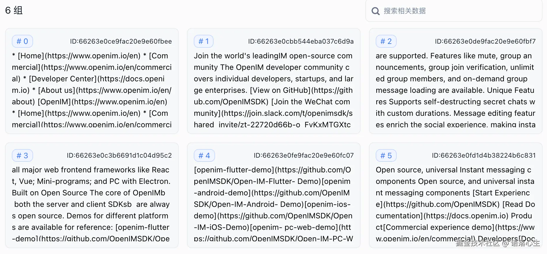Select the # 1 chunk badge

pyautogui.click(x=204, y=41)
